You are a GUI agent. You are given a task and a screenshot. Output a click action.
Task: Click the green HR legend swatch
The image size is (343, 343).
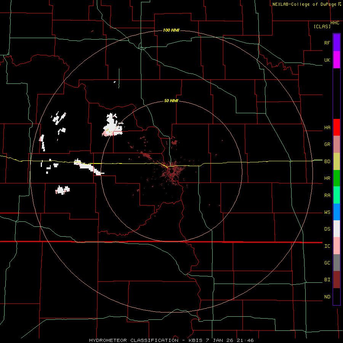click(x=337, y=178)
